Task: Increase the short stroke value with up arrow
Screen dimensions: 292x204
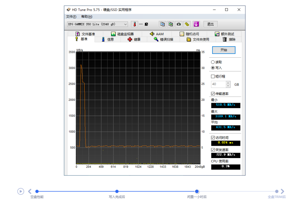Action: point(228,83)
